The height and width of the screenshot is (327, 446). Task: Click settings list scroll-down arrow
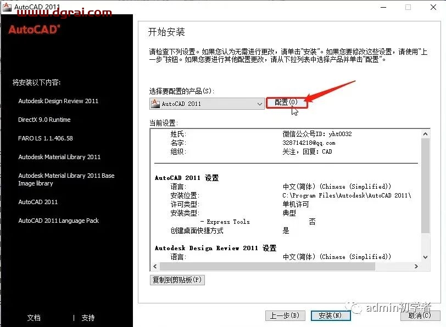tap(425, 257)
